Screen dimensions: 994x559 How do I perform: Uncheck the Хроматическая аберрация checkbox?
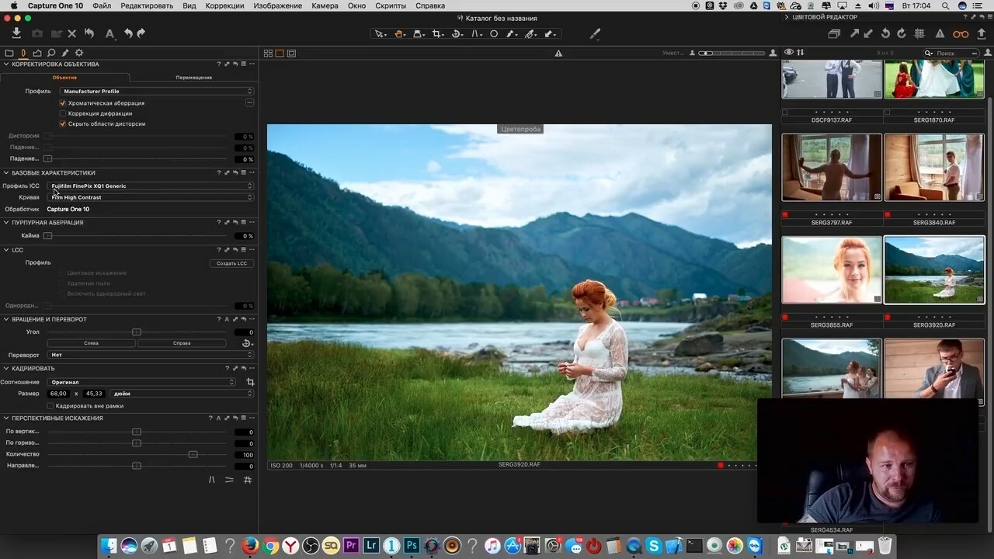pos(63,103)
